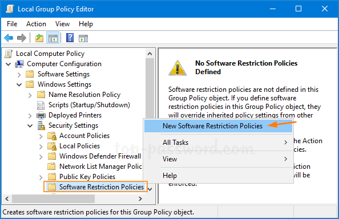
Task: Click the tree pane scroll up arrow
Action: click(x=150, y=54)
